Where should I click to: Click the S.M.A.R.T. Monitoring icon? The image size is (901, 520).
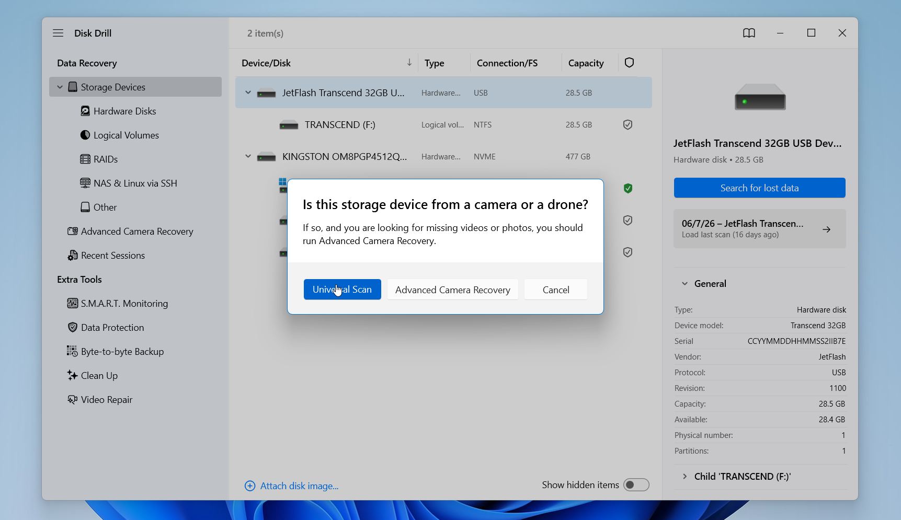pyautogui.click(x=73, y=303)
